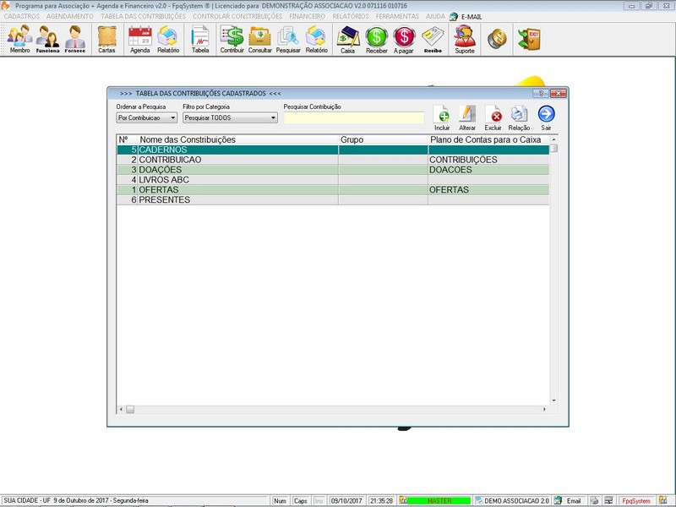Open the AJUDA menu
This screenshot has width=676, height=507.
435,16
